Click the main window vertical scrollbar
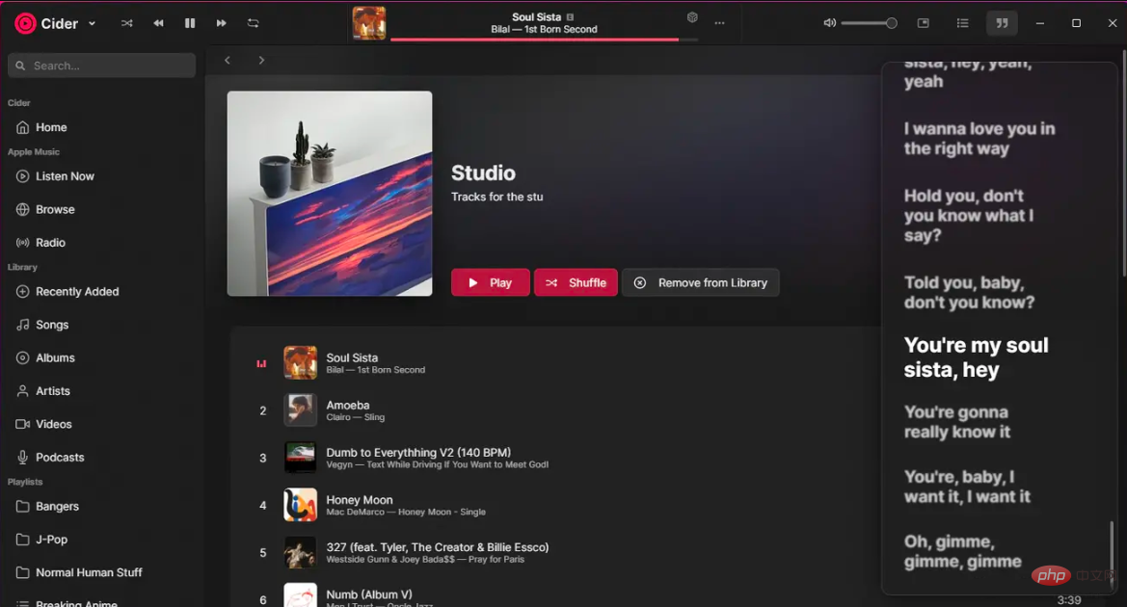The height and width of the screenshot is (607, 1127). coord(1123,163)
